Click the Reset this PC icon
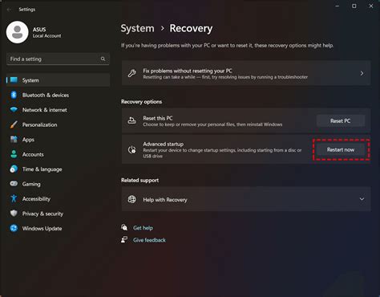This screenshot has width=380, height=297. 131,120
